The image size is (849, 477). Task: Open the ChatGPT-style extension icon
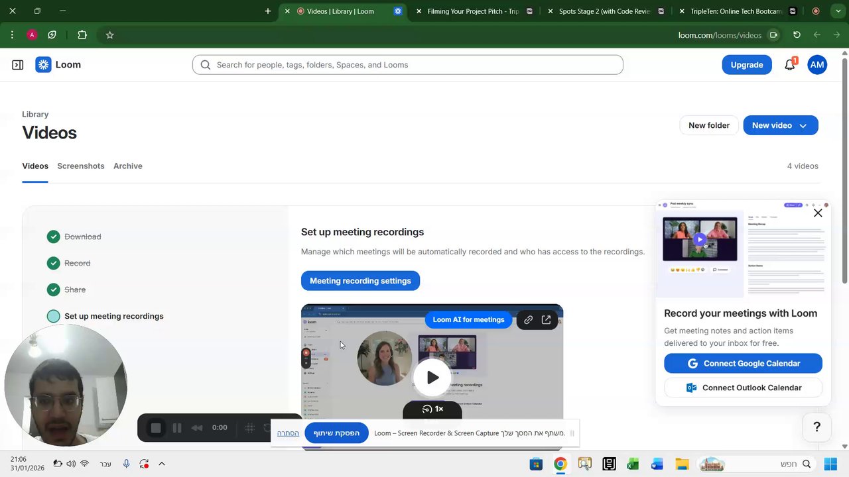point(52,35)
